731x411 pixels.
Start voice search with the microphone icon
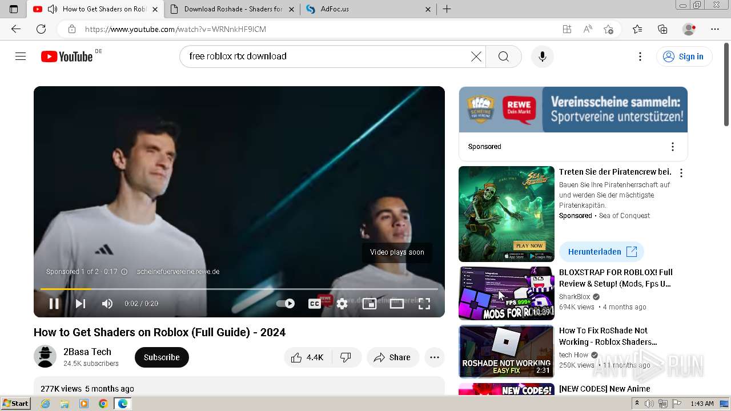(542, 56)
